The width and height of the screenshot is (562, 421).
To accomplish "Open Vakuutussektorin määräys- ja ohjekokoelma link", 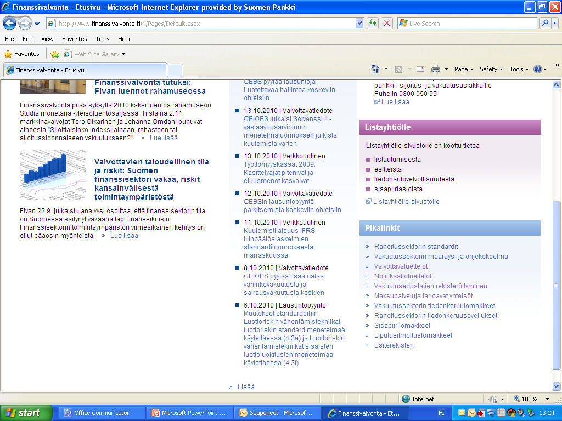I will (441, 257).
